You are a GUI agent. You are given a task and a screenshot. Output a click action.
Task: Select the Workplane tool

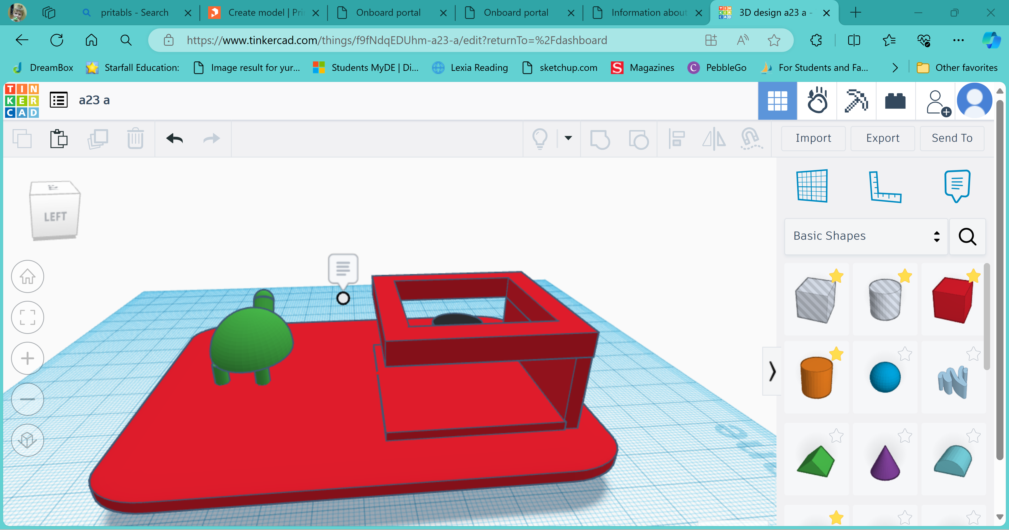click(x=812, y=186)
